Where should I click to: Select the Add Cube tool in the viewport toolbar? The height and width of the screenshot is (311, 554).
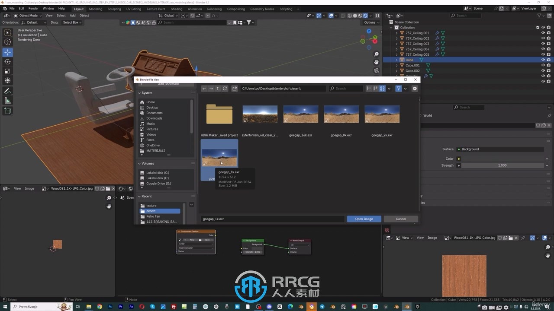[8, 111]
